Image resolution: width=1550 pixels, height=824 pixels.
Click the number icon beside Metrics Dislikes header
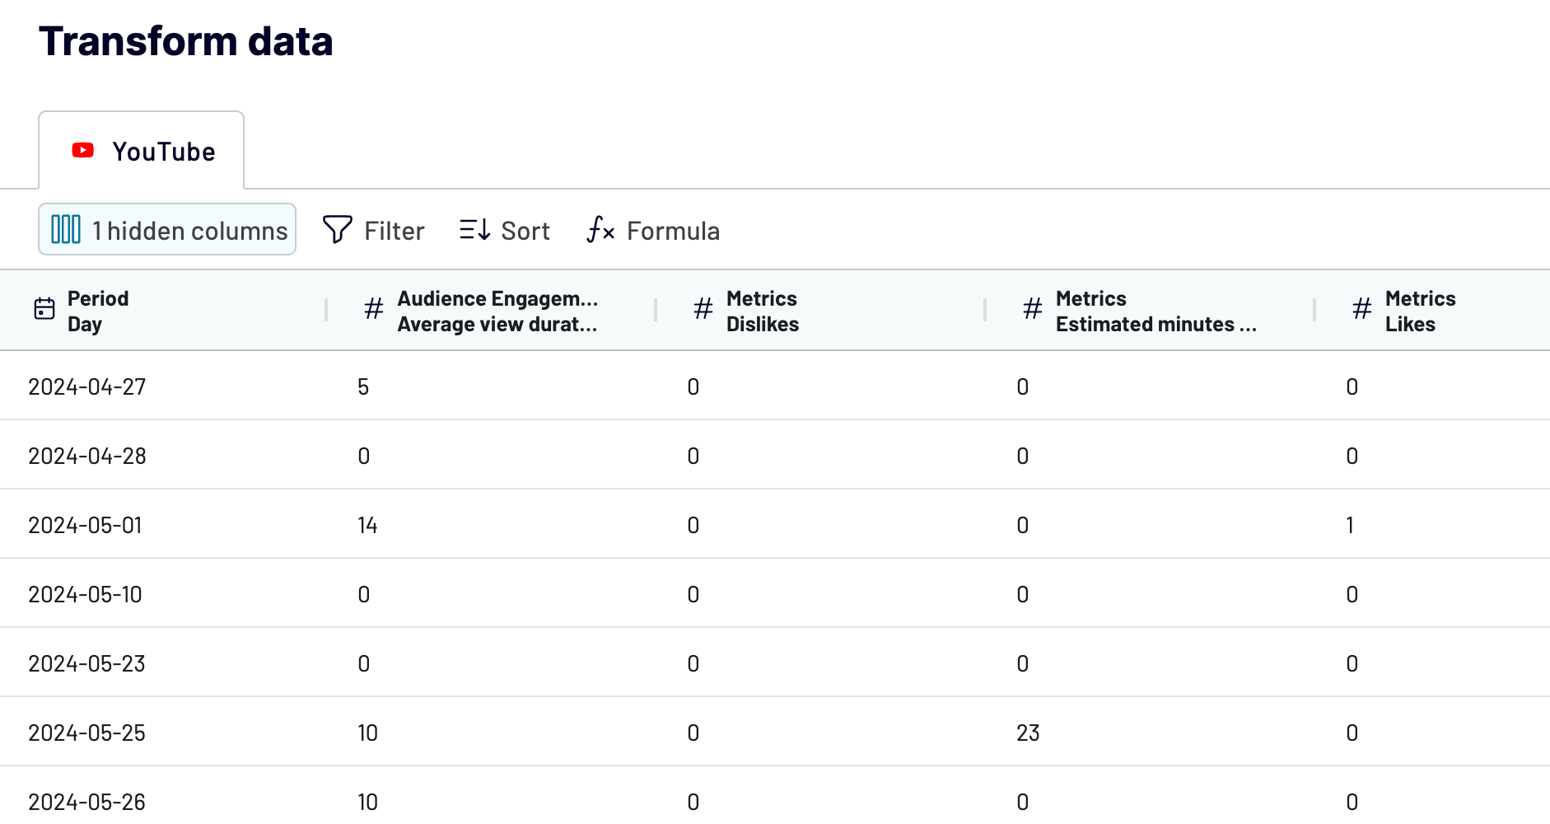(703, 309)
